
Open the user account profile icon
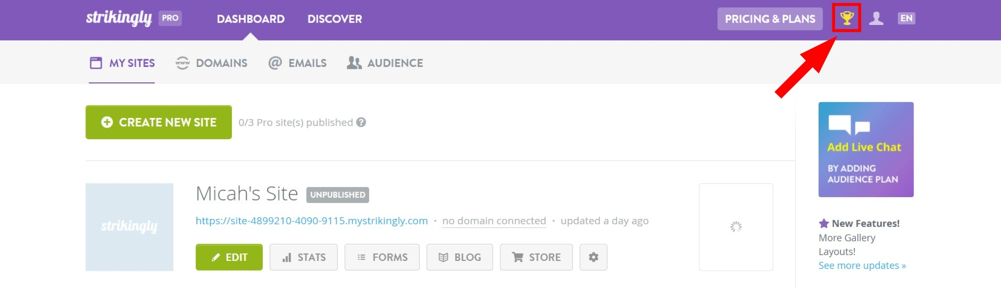(876, 19)
